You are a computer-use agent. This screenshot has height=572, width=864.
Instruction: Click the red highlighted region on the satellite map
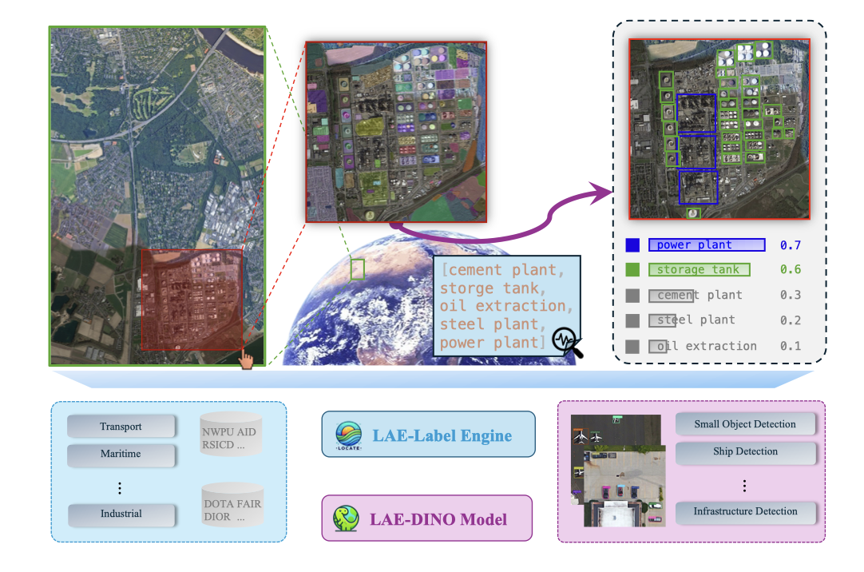[x=192, y=300]
